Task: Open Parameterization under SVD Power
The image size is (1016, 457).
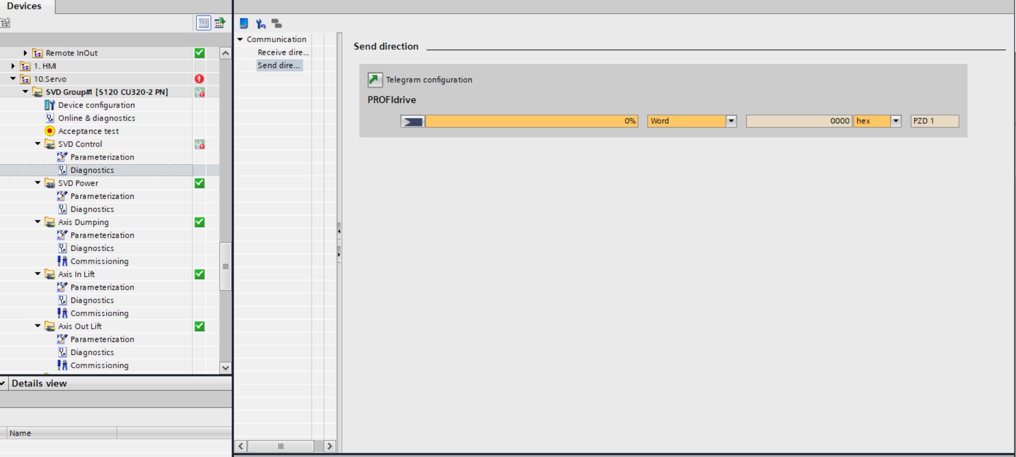Action: (x=102, y=196)
